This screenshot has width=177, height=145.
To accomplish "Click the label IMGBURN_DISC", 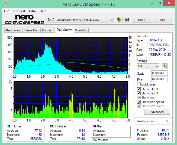I will pyautogui.click(x=160, y=55).
